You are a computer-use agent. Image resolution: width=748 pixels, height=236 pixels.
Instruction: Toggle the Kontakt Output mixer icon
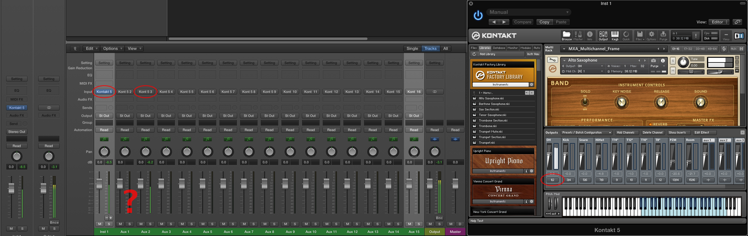click(x=603, y=36)
